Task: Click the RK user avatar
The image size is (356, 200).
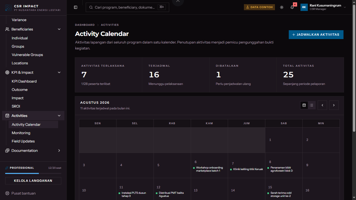Action: pos(304,7)
